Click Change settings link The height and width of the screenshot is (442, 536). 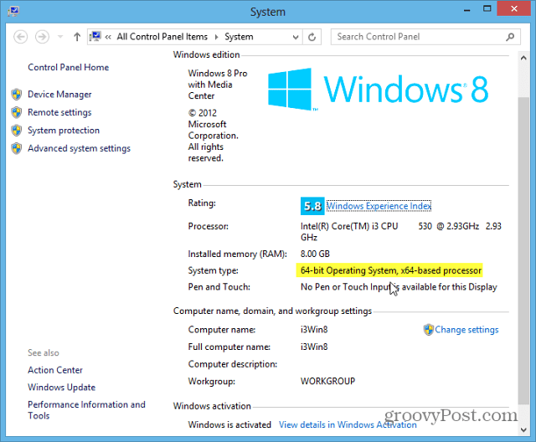click(466, 330)
